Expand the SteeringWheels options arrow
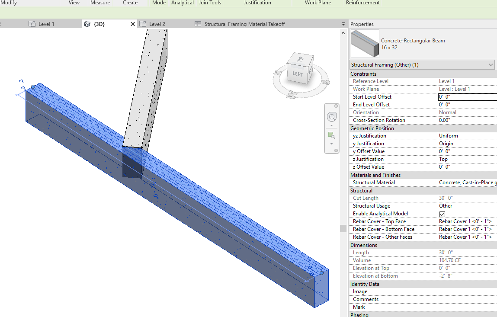Screen dimensions: 497x317 pos(331,125)
